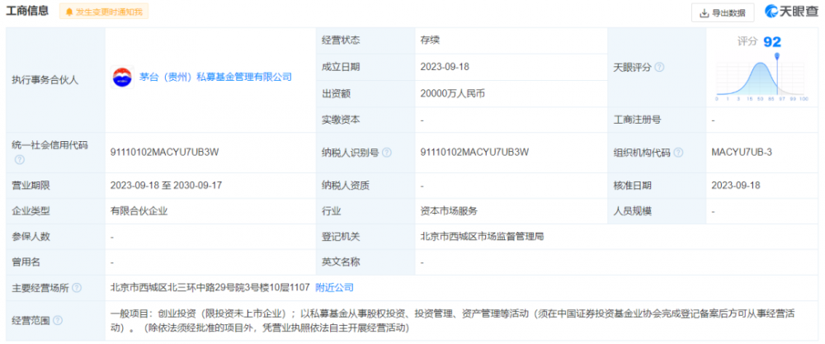The height and width of the screenshot is (344, 825).
Task: Click the 存续 business status value
Action: 430,40
